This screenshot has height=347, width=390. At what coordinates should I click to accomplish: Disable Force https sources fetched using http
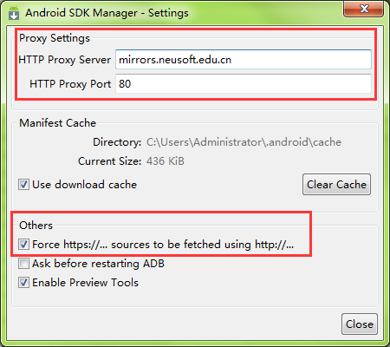(x=23, y=245)
